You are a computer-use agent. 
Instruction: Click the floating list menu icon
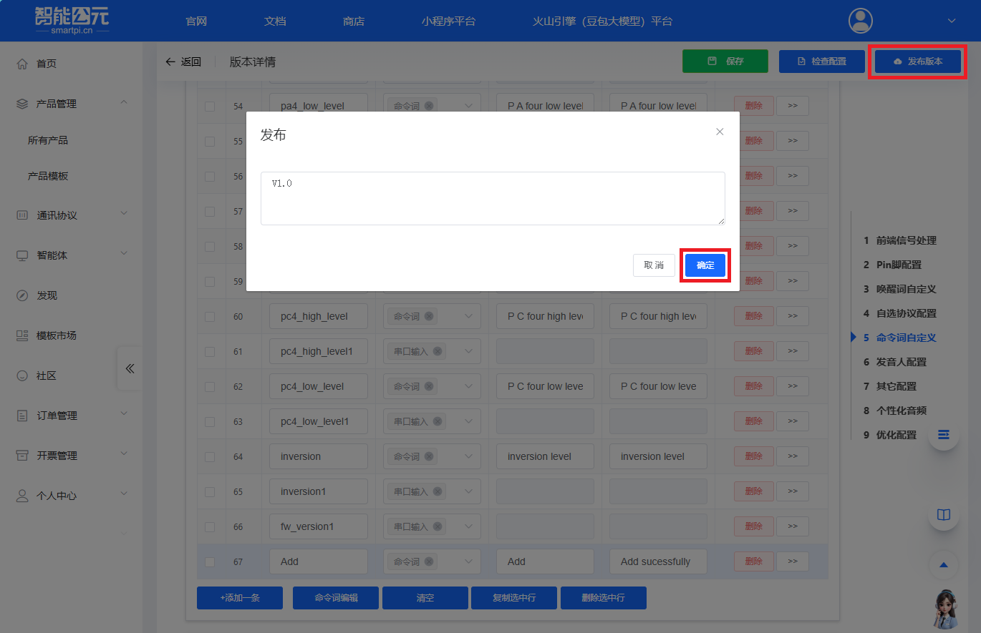[x=944, y=435]
